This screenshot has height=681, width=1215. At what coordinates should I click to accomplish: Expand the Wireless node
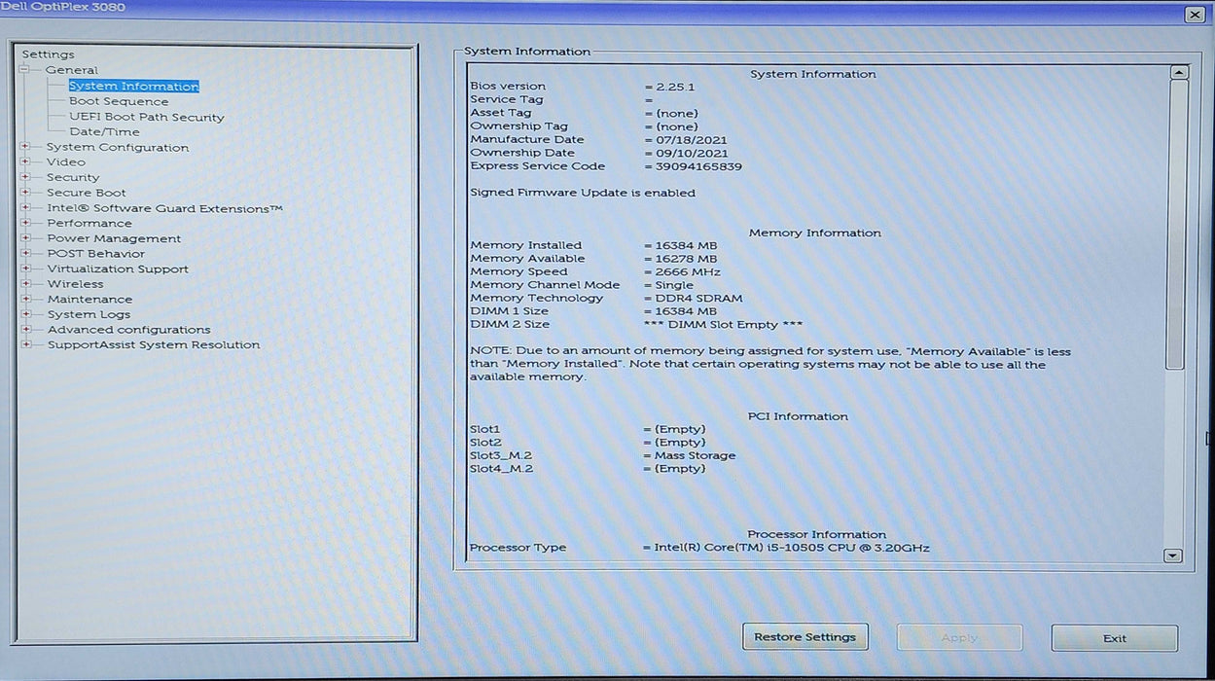26,284
